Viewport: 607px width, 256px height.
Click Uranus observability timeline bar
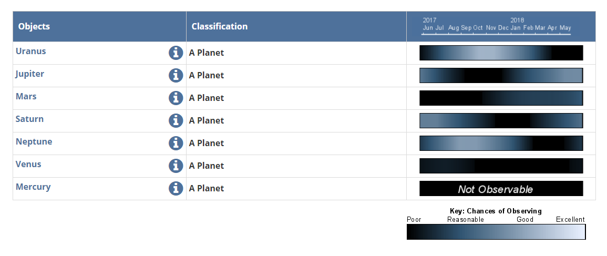[x=501, y=53]
